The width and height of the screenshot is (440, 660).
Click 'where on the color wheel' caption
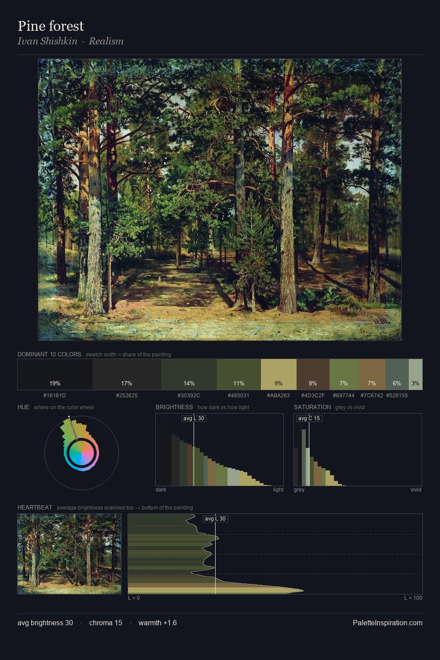tap(64, 407)
